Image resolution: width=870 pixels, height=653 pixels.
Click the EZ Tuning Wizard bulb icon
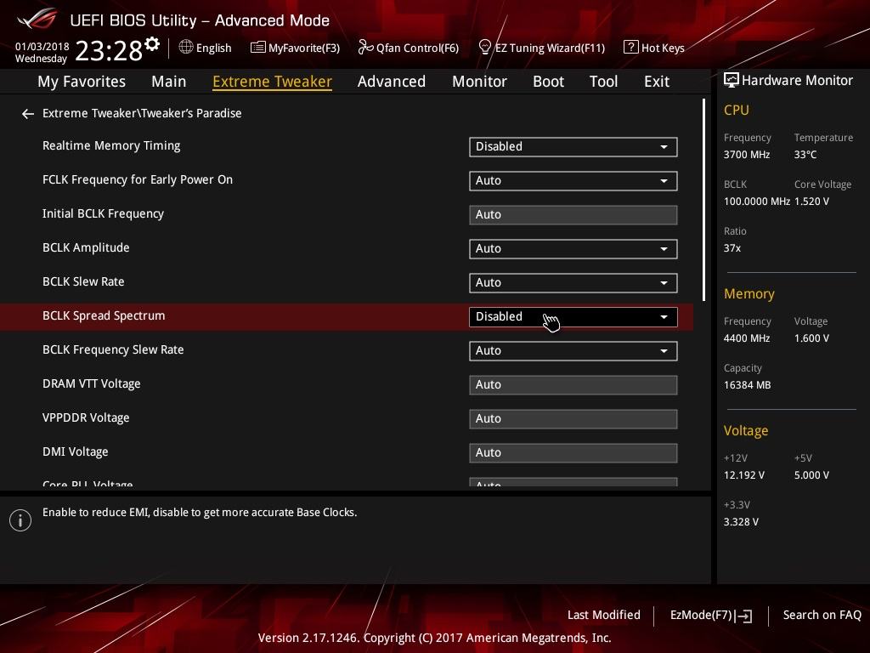pos(484,48)
